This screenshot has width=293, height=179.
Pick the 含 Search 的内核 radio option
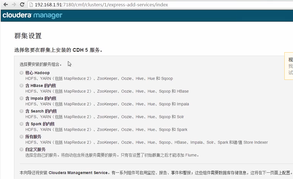point(22,111)
